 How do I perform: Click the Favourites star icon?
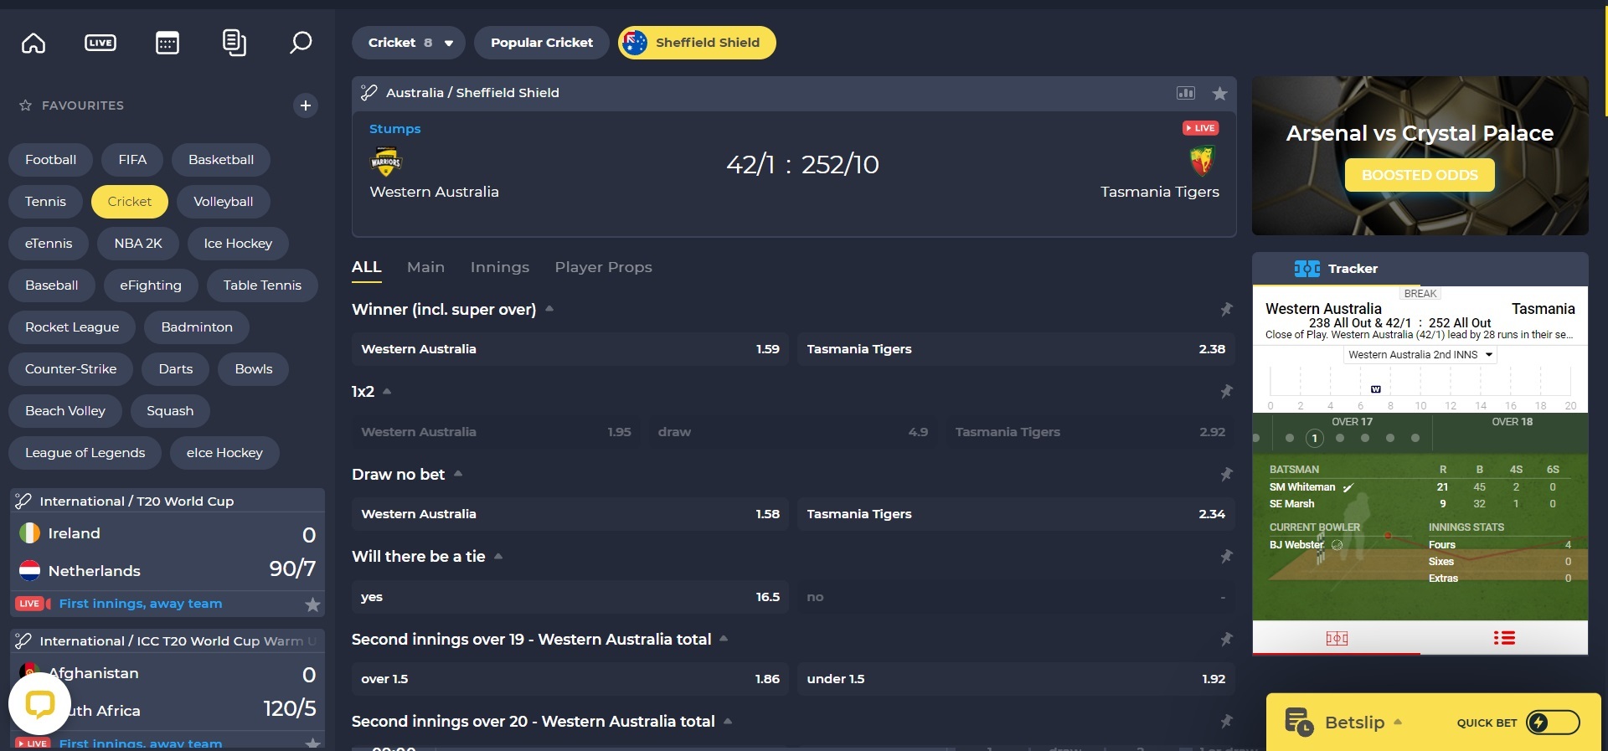(25, 105)
